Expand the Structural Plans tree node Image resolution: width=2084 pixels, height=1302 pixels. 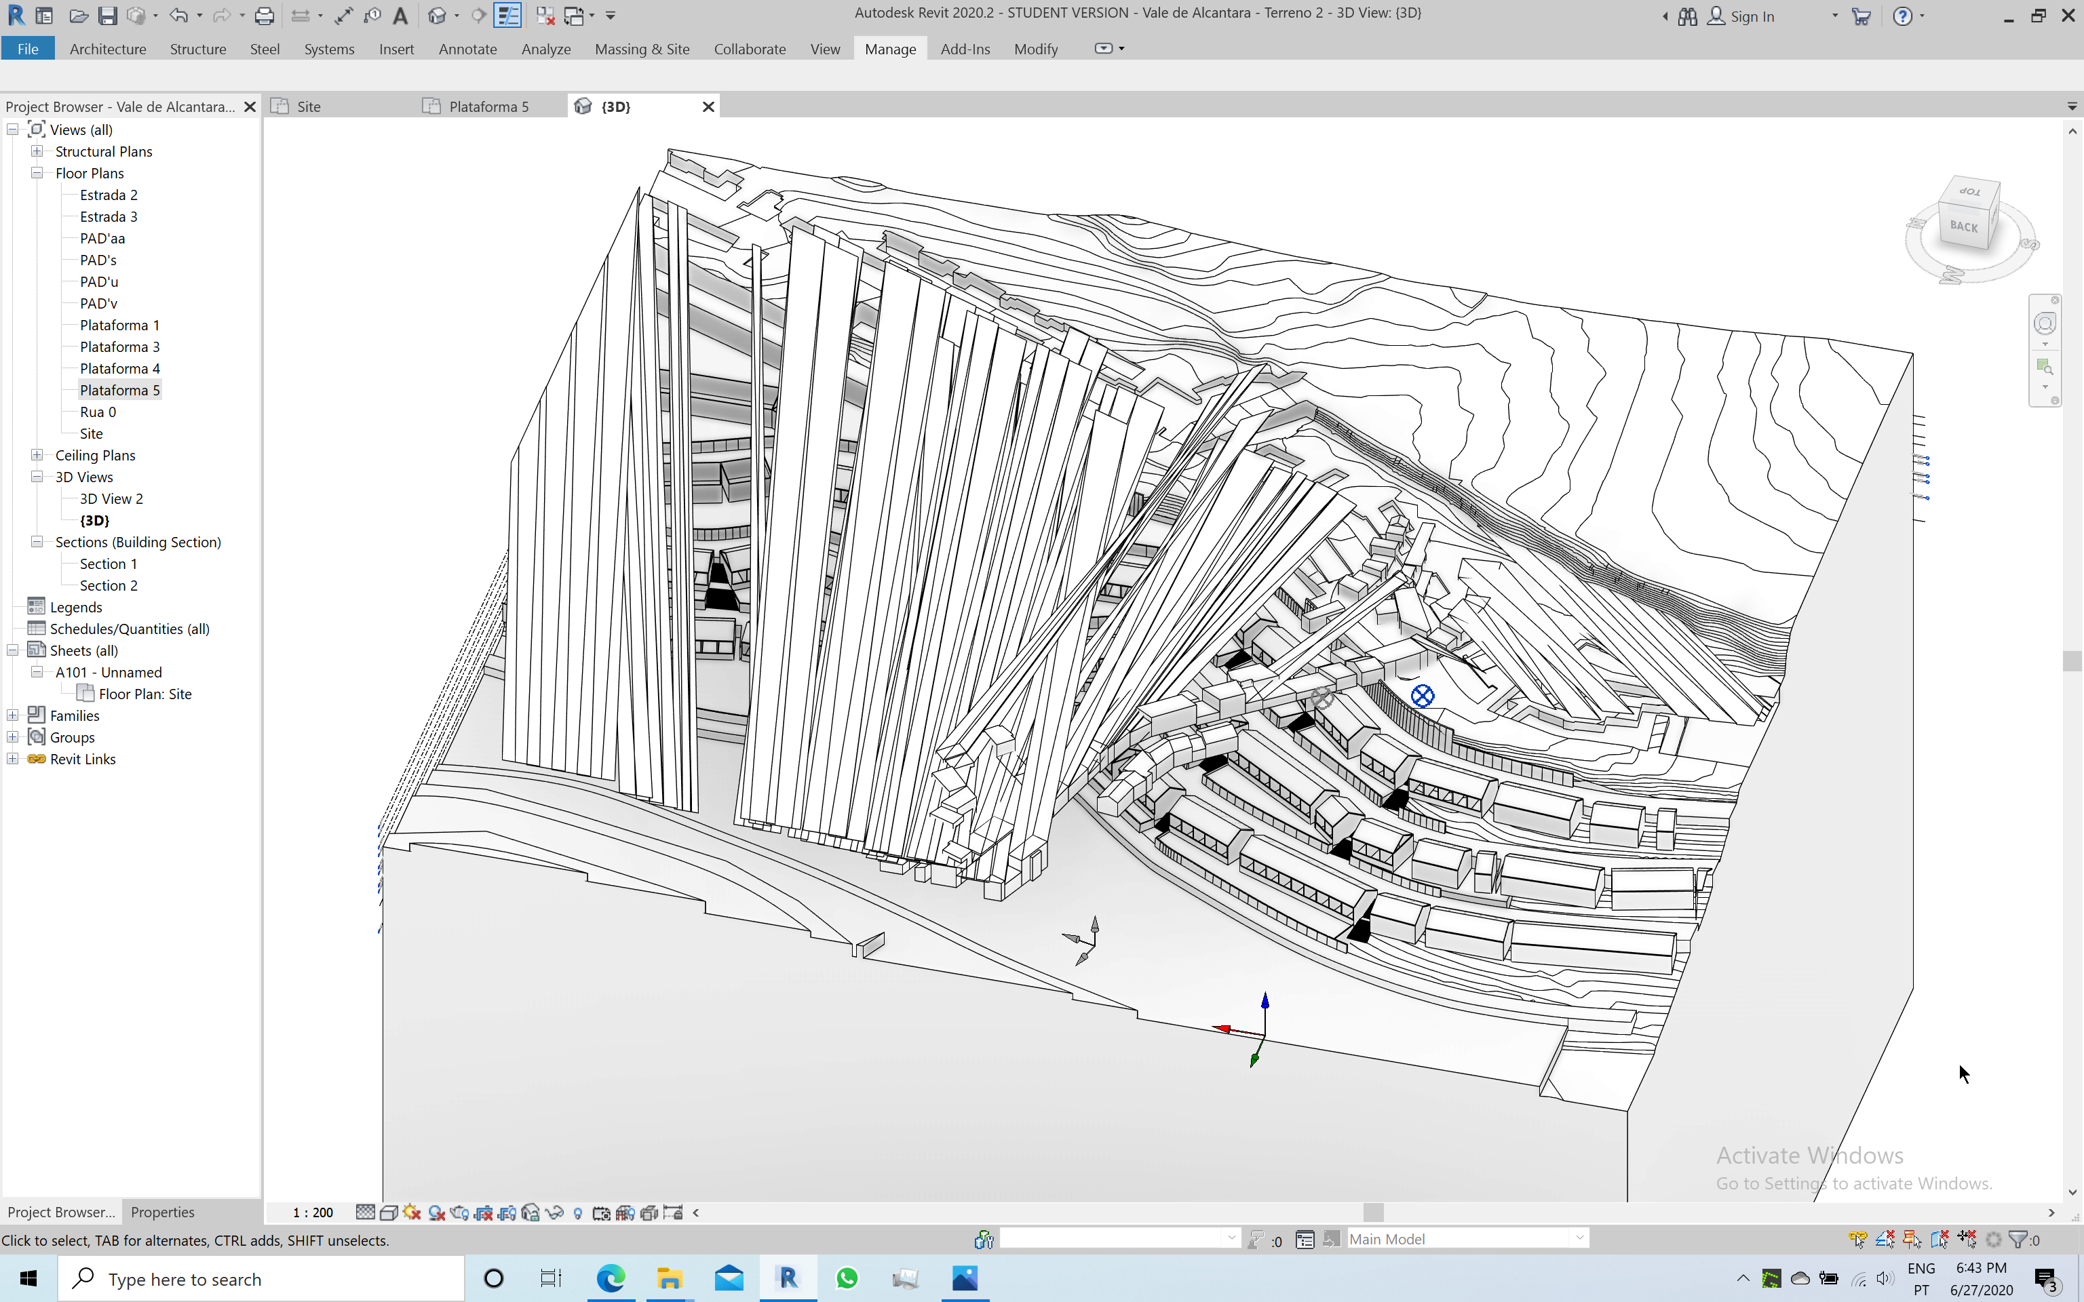pos(36,151)
